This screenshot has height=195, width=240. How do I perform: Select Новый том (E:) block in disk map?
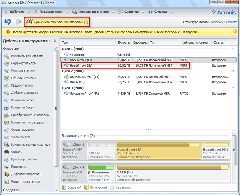point(158,150)
